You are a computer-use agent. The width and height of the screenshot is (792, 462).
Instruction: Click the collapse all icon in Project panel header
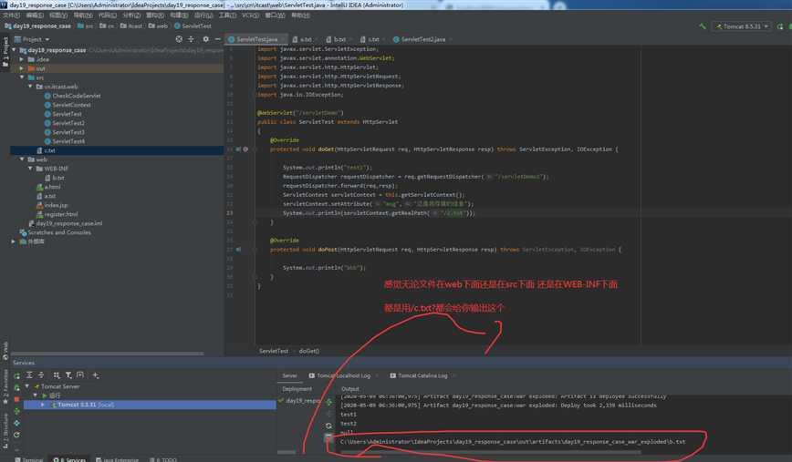pyautogui.click(x=191, y=39)
